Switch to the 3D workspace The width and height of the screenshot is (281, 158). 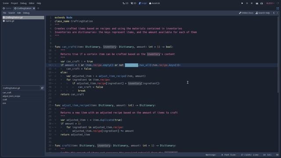tap(133, 3)
